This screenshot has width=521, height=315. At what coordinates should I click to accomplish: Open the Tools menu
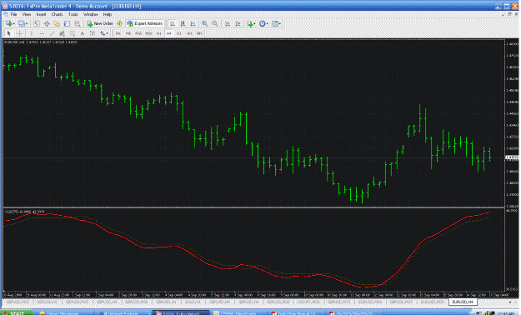(73, 14)
